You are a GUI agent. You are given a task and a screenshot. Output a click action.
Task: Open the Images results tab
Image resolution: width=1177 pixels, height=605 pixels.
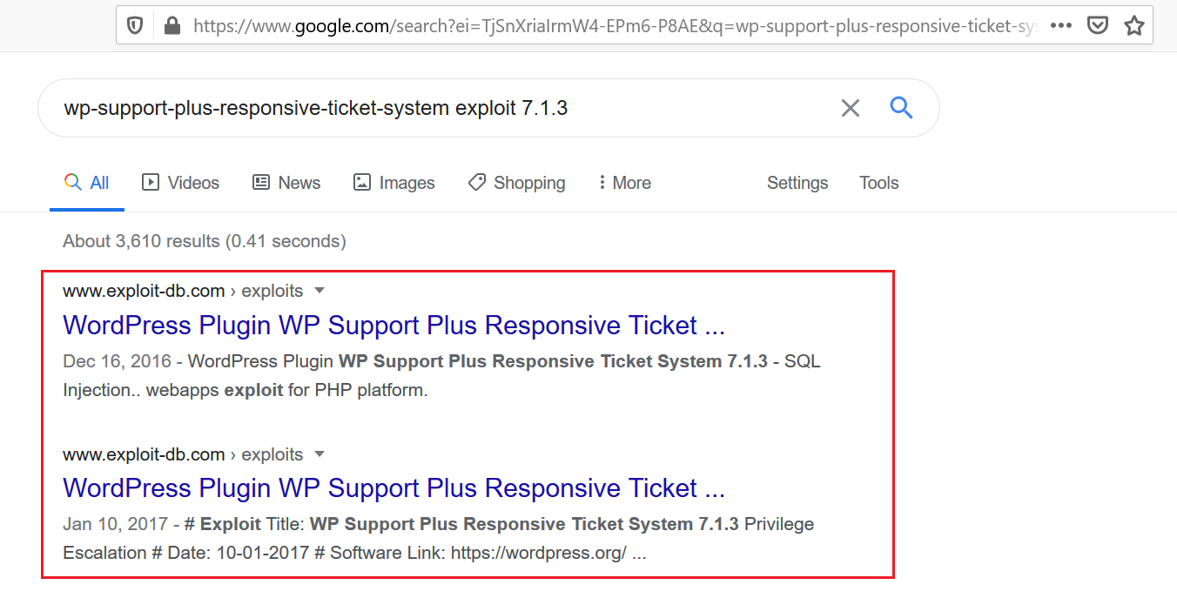point(393,183)
